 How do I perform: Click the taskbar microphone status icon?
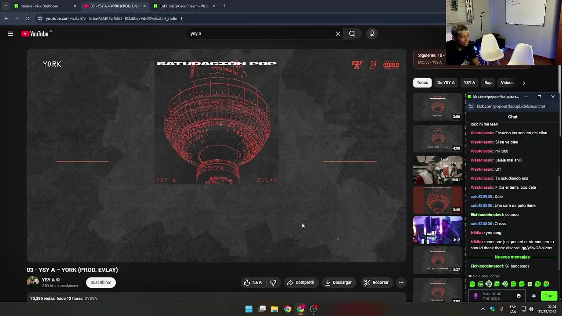coord(502,309)
